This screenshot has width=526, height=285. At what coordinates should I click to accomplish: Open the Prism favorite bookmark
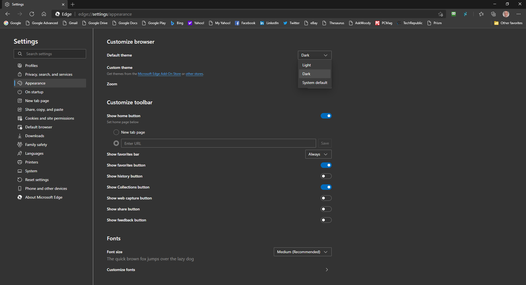coord(434,23)
